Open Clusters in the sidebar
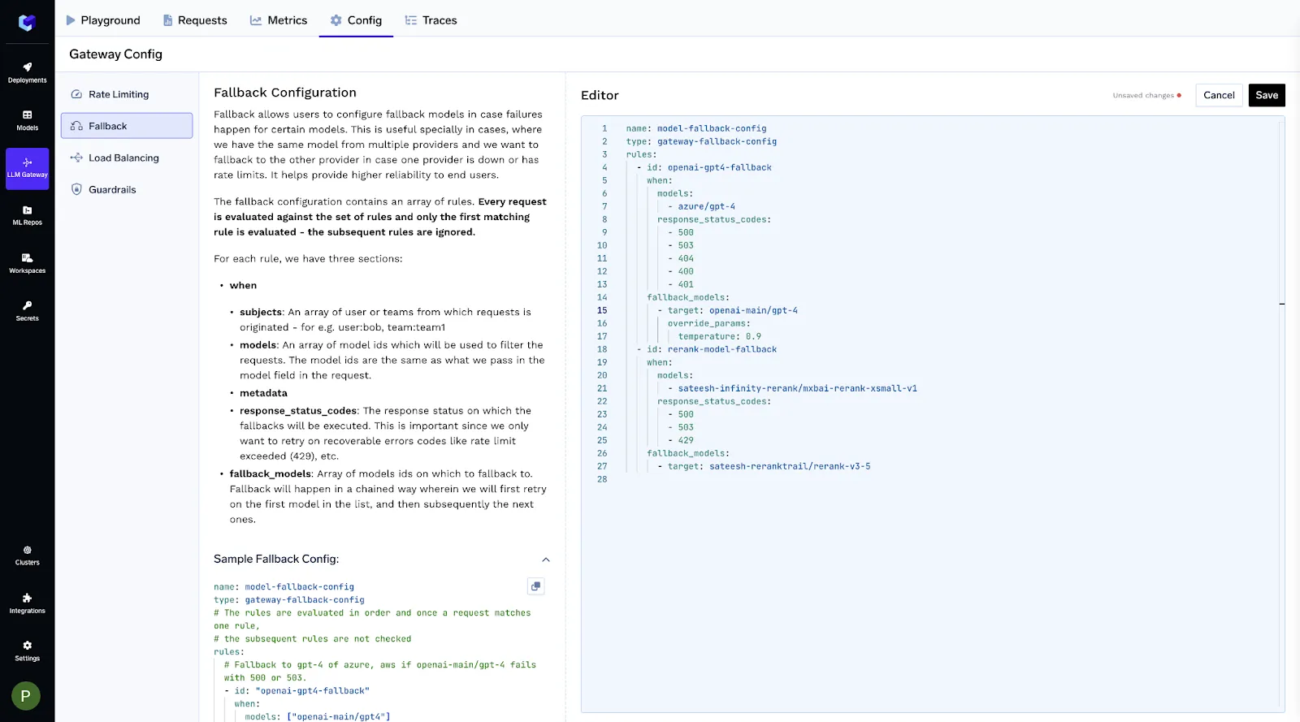The image size is (1300, 722). [x=27, y=556]
